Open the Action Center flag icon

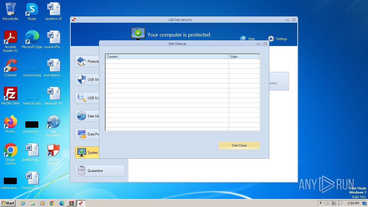[x=341, y=203]
